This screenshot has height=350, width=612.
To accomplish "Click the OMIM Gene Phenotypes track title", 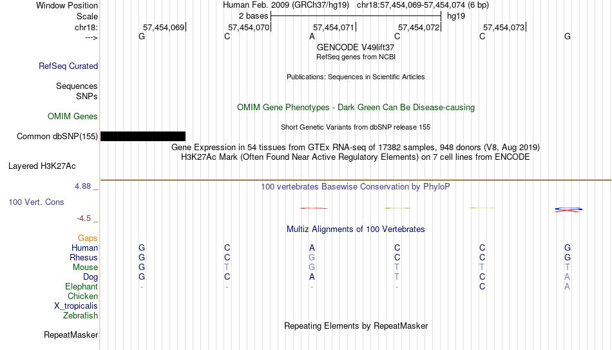I will 356,108.
